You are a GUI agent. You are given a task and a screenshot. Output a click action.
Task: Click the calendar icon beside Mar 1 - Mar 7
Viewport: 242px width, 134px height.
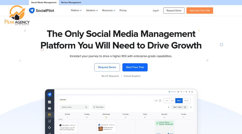pyautogui.click(x=185, y=107)
